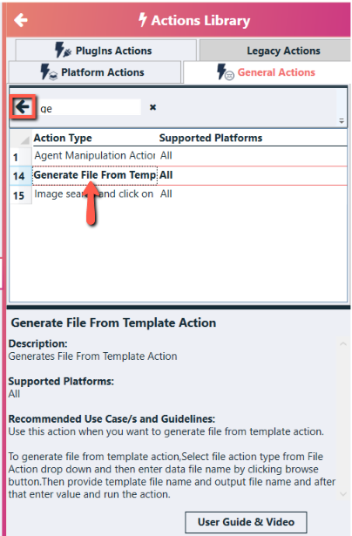Expand the toolbar overflow arrow near search
Screen dimensions: 352x536
click(341, 120)
